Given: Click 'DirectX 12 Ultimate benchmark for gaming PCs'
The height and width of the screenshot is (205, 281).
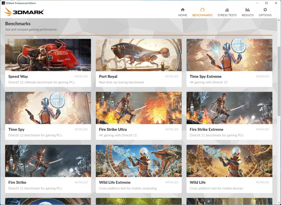Looking at the screenshot, I should pos(42,82).
